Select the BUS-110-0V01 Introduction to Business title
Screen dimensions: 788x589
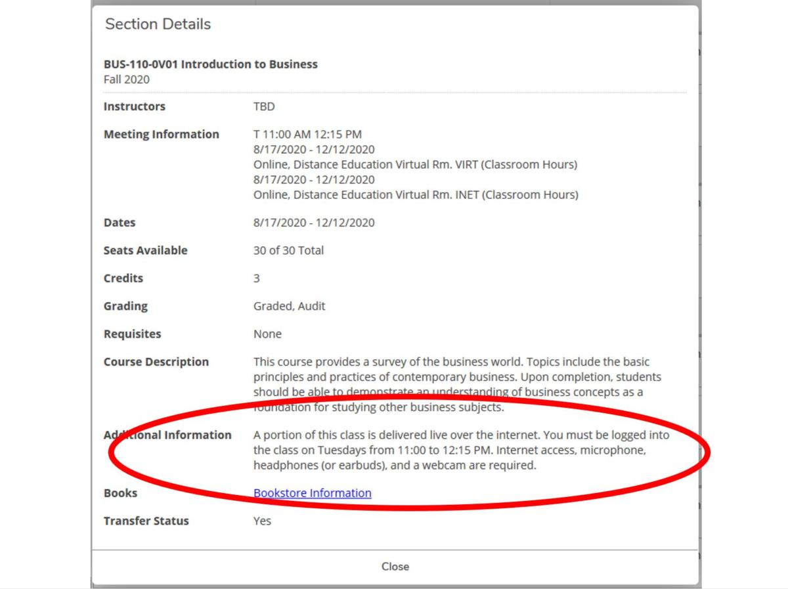pyautogui.click(x=210, y=64)
